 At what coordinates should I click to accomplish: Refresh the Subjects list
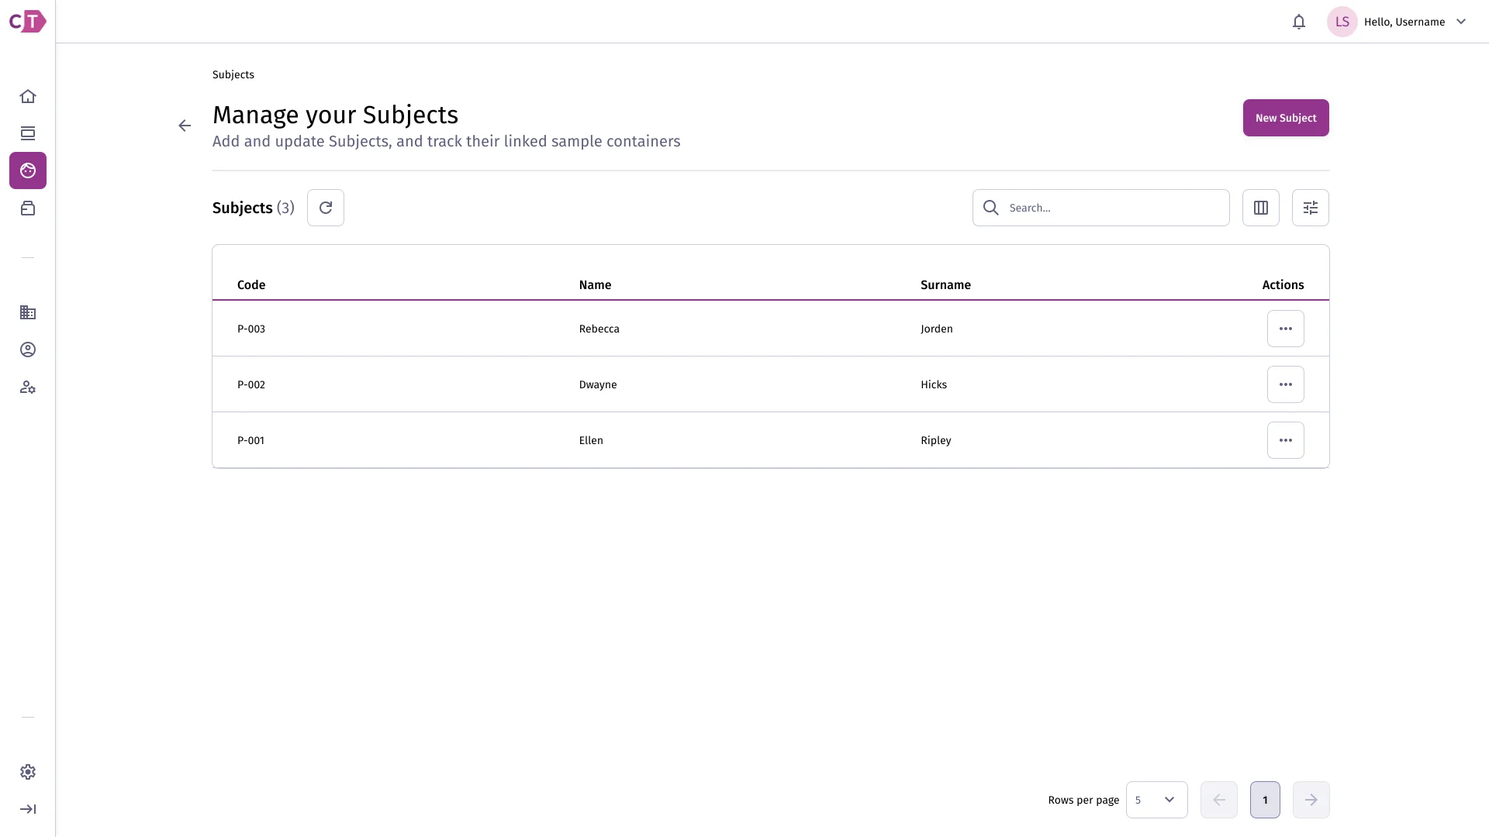click(326, 208)
